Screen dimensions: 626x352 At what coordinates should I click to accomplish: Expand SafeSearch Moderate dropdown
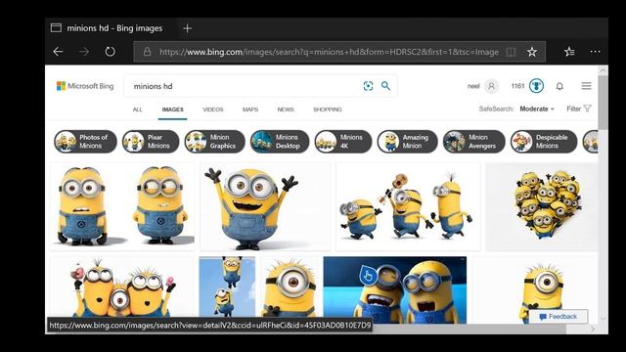coord(537,109)
